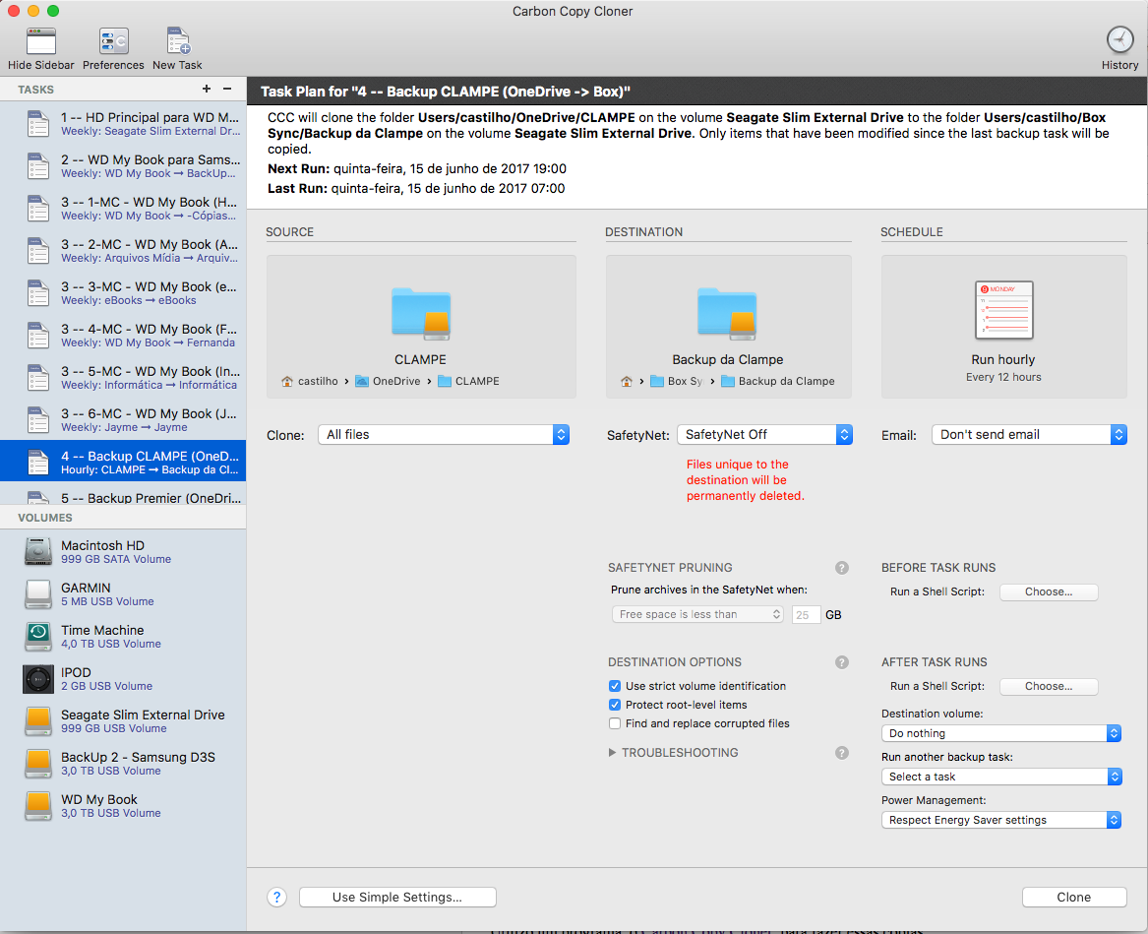
Task: Select the Time Machine volume
Action: point(102,636)
